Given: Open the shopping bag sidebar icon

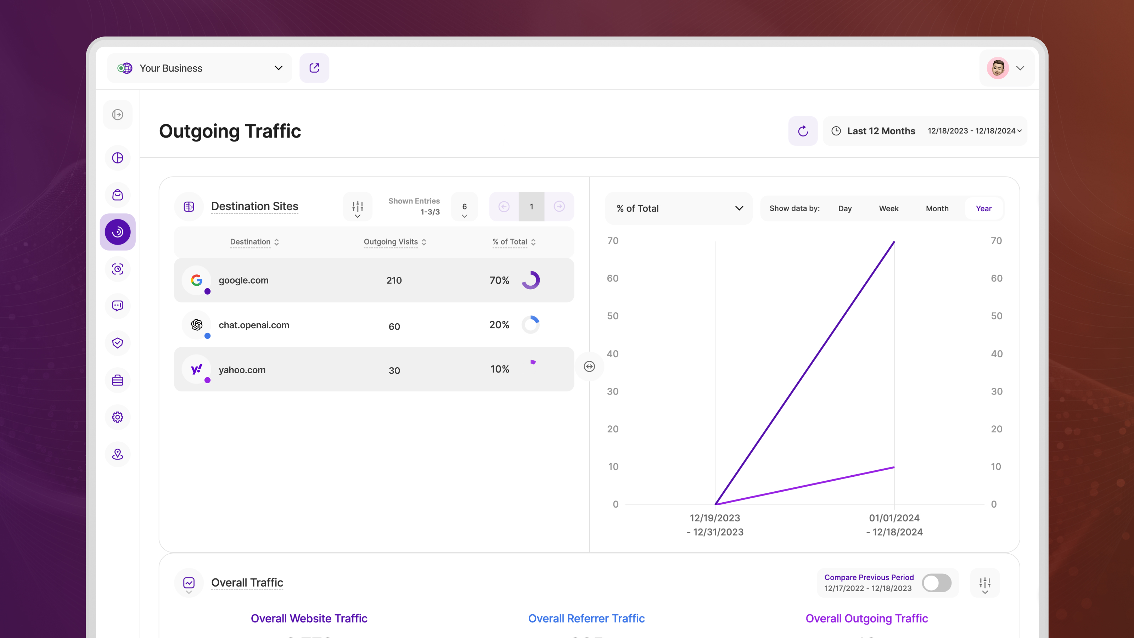Looking at the screenshot, I should (x=118, y=195).
